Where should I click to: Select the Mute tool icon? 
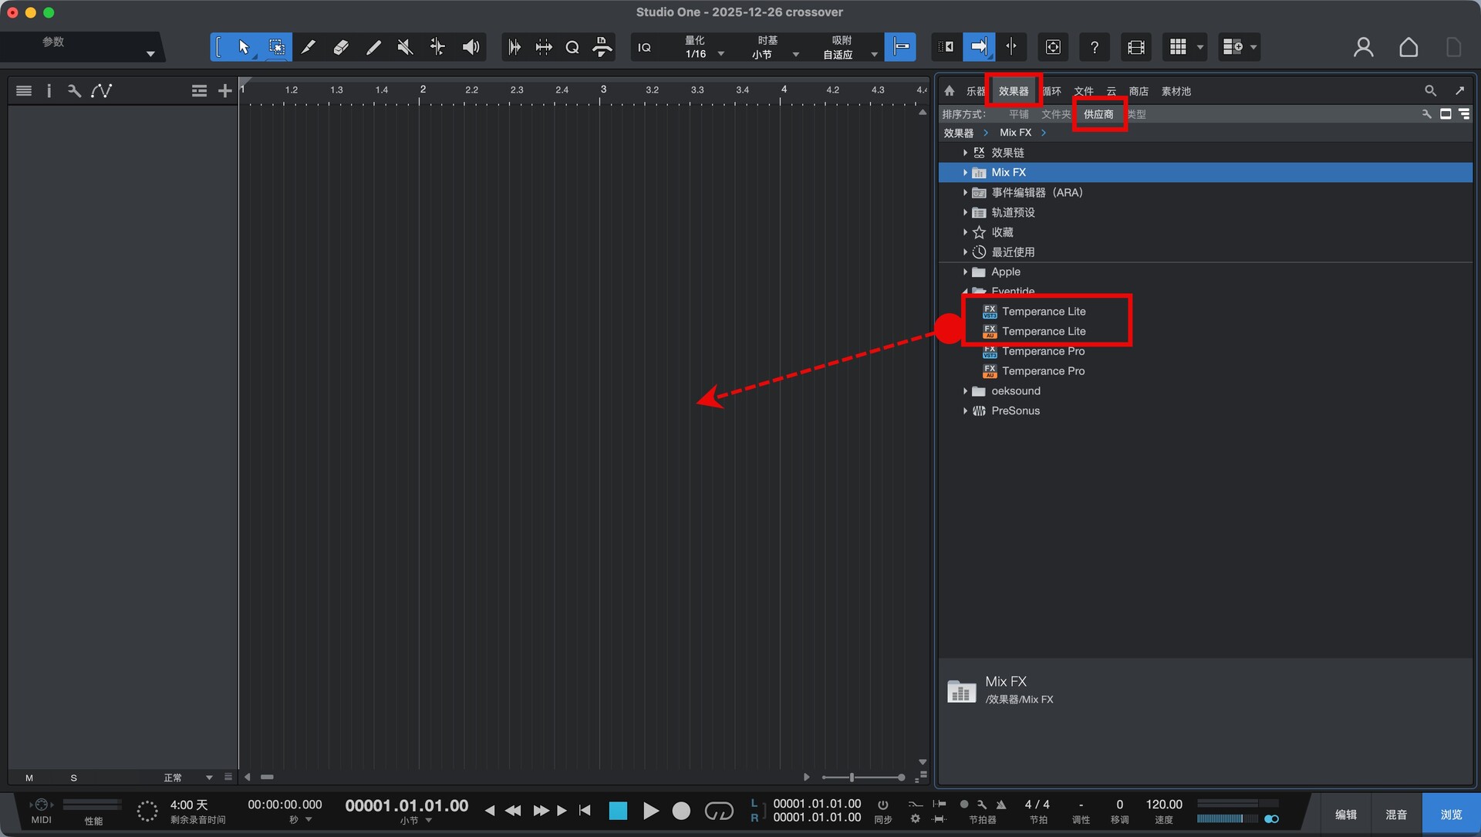pos(405,47)
